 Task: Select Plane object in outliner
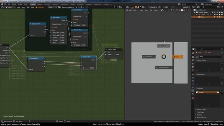[202, 17]
